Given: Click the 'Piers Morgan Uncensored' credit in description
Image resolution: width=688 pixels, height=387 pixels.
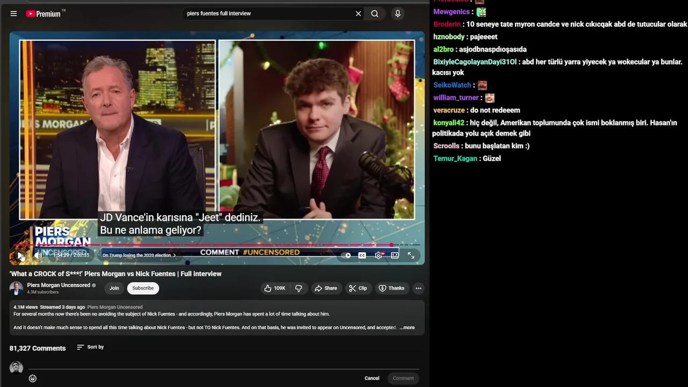Looking at the screenshot, I should (114, 307).
